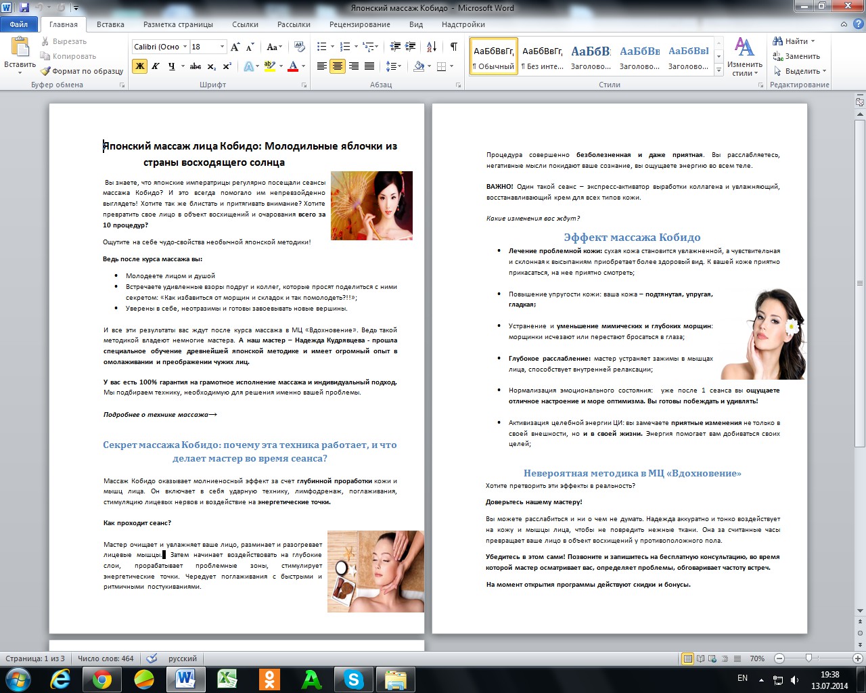
Task: Click the red font color button
Action: 293,66
